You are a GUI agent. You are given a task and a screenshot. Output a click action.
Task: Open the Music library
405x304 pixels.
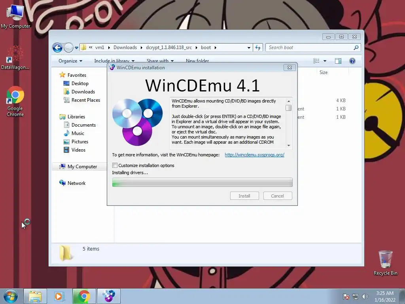click(78, 133)
